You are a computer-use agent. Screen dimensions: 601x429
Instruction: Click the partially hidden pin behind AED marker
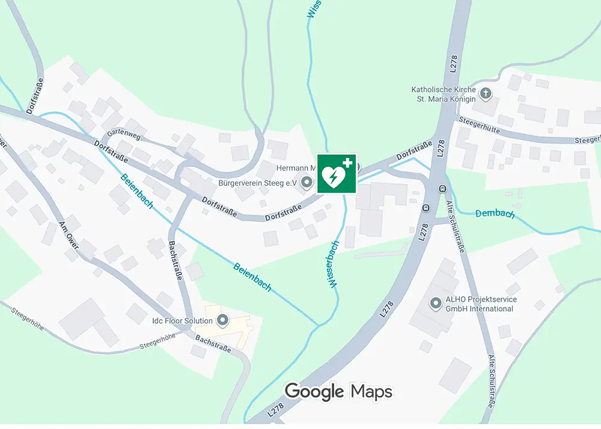click(x=358, y=167)
